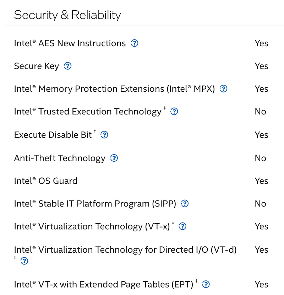
Task: Select the Intel AES New Instructions label
Action: 70,43
